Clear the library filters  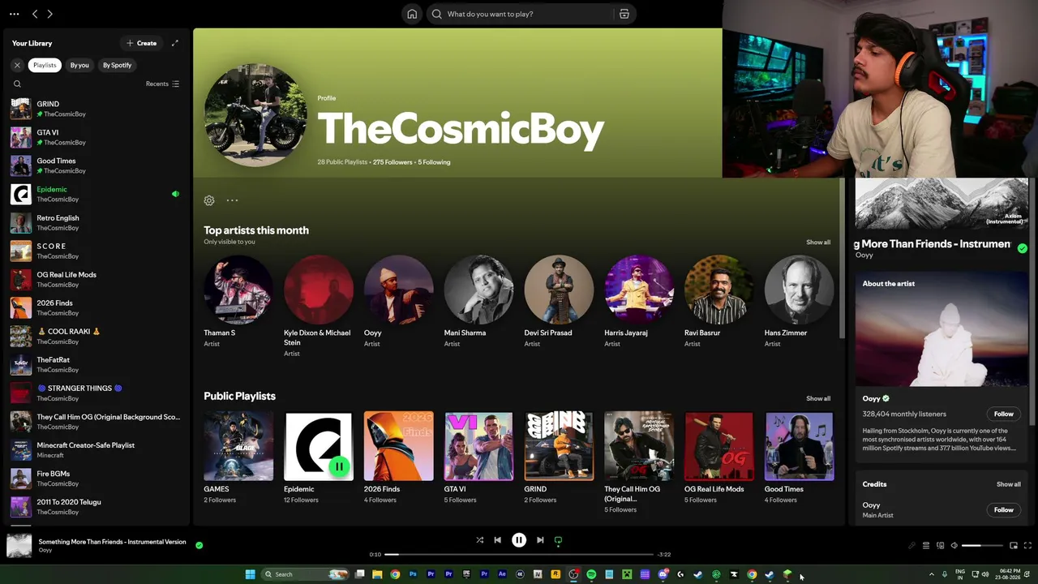point(17,65)
